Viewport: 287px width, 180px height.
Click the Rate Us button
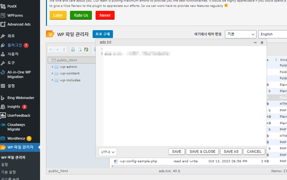pos(81,15)
